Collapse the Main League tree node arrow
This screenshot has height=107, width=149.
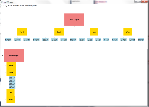(2, 56)
